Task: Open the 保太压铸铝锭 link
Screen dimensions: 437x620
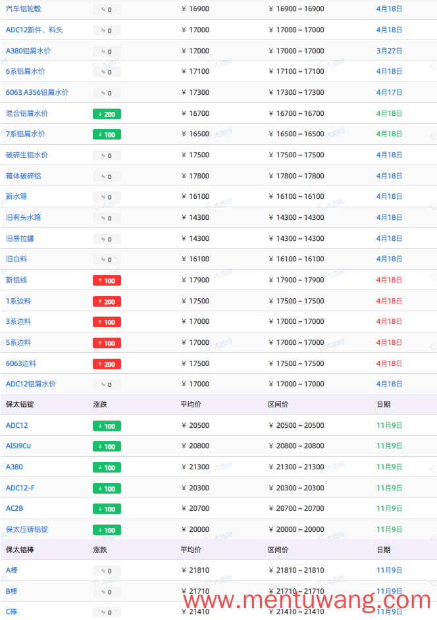Action: (x=27, y=529)
